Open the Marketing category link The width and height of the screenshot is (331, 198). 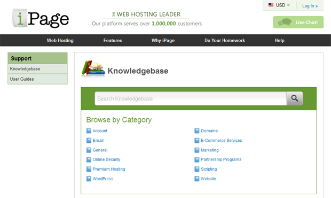point(210,150)
